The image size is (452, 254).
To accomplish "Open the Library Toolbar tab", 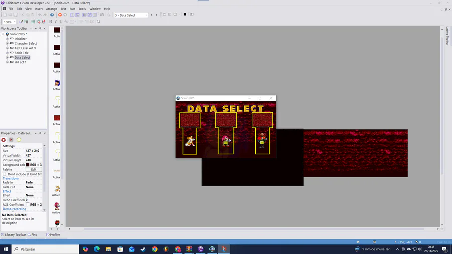I will [13, 235].
